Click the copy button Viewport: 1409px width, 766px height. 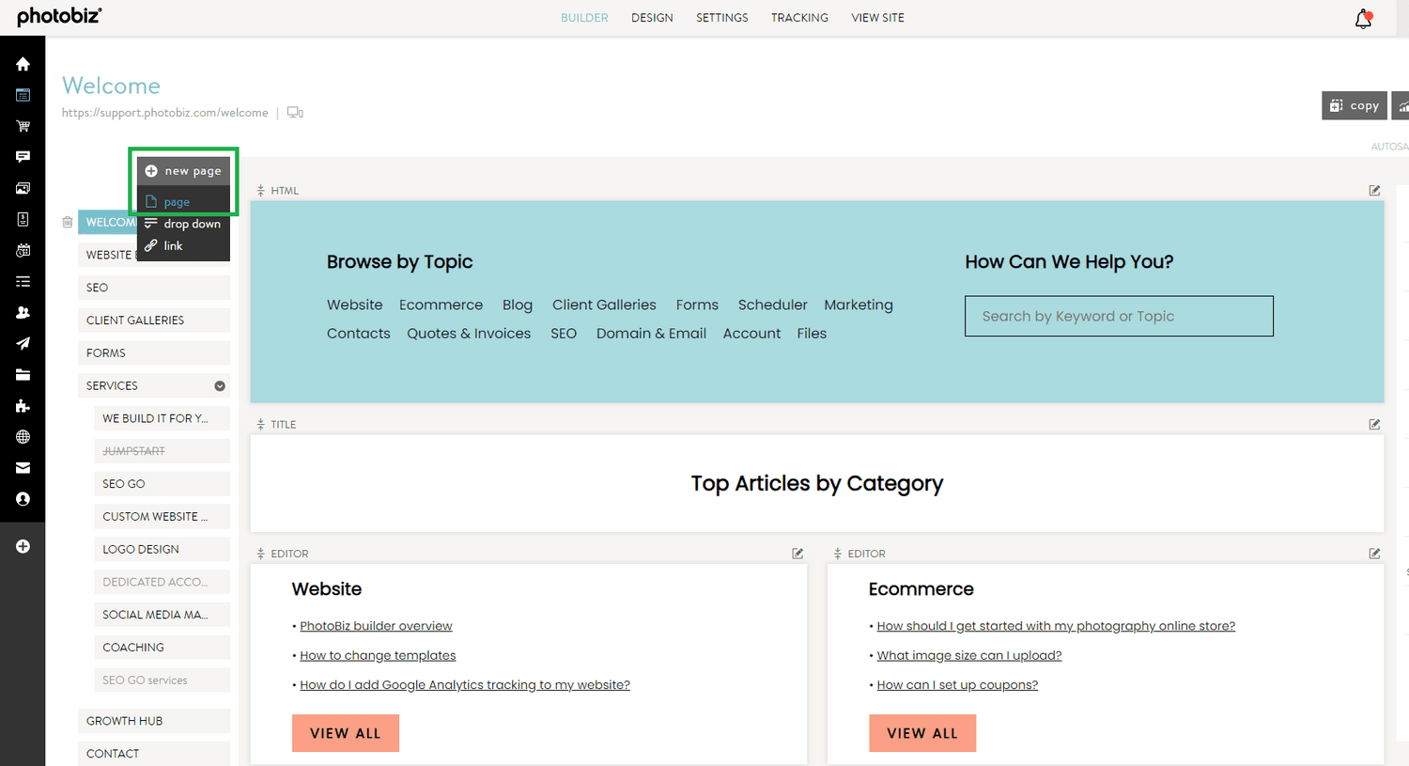[x=1355, y=105]
